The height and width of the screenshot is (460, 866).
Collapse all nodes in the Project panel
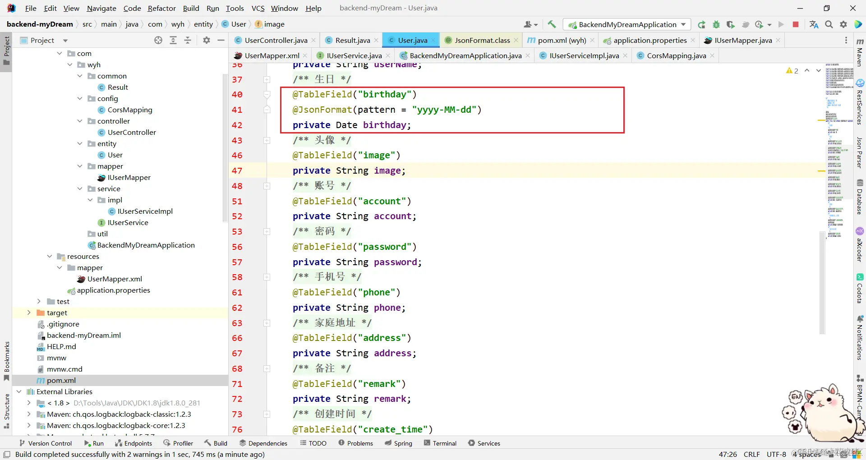pyautogui.click(x=188, y=40)
